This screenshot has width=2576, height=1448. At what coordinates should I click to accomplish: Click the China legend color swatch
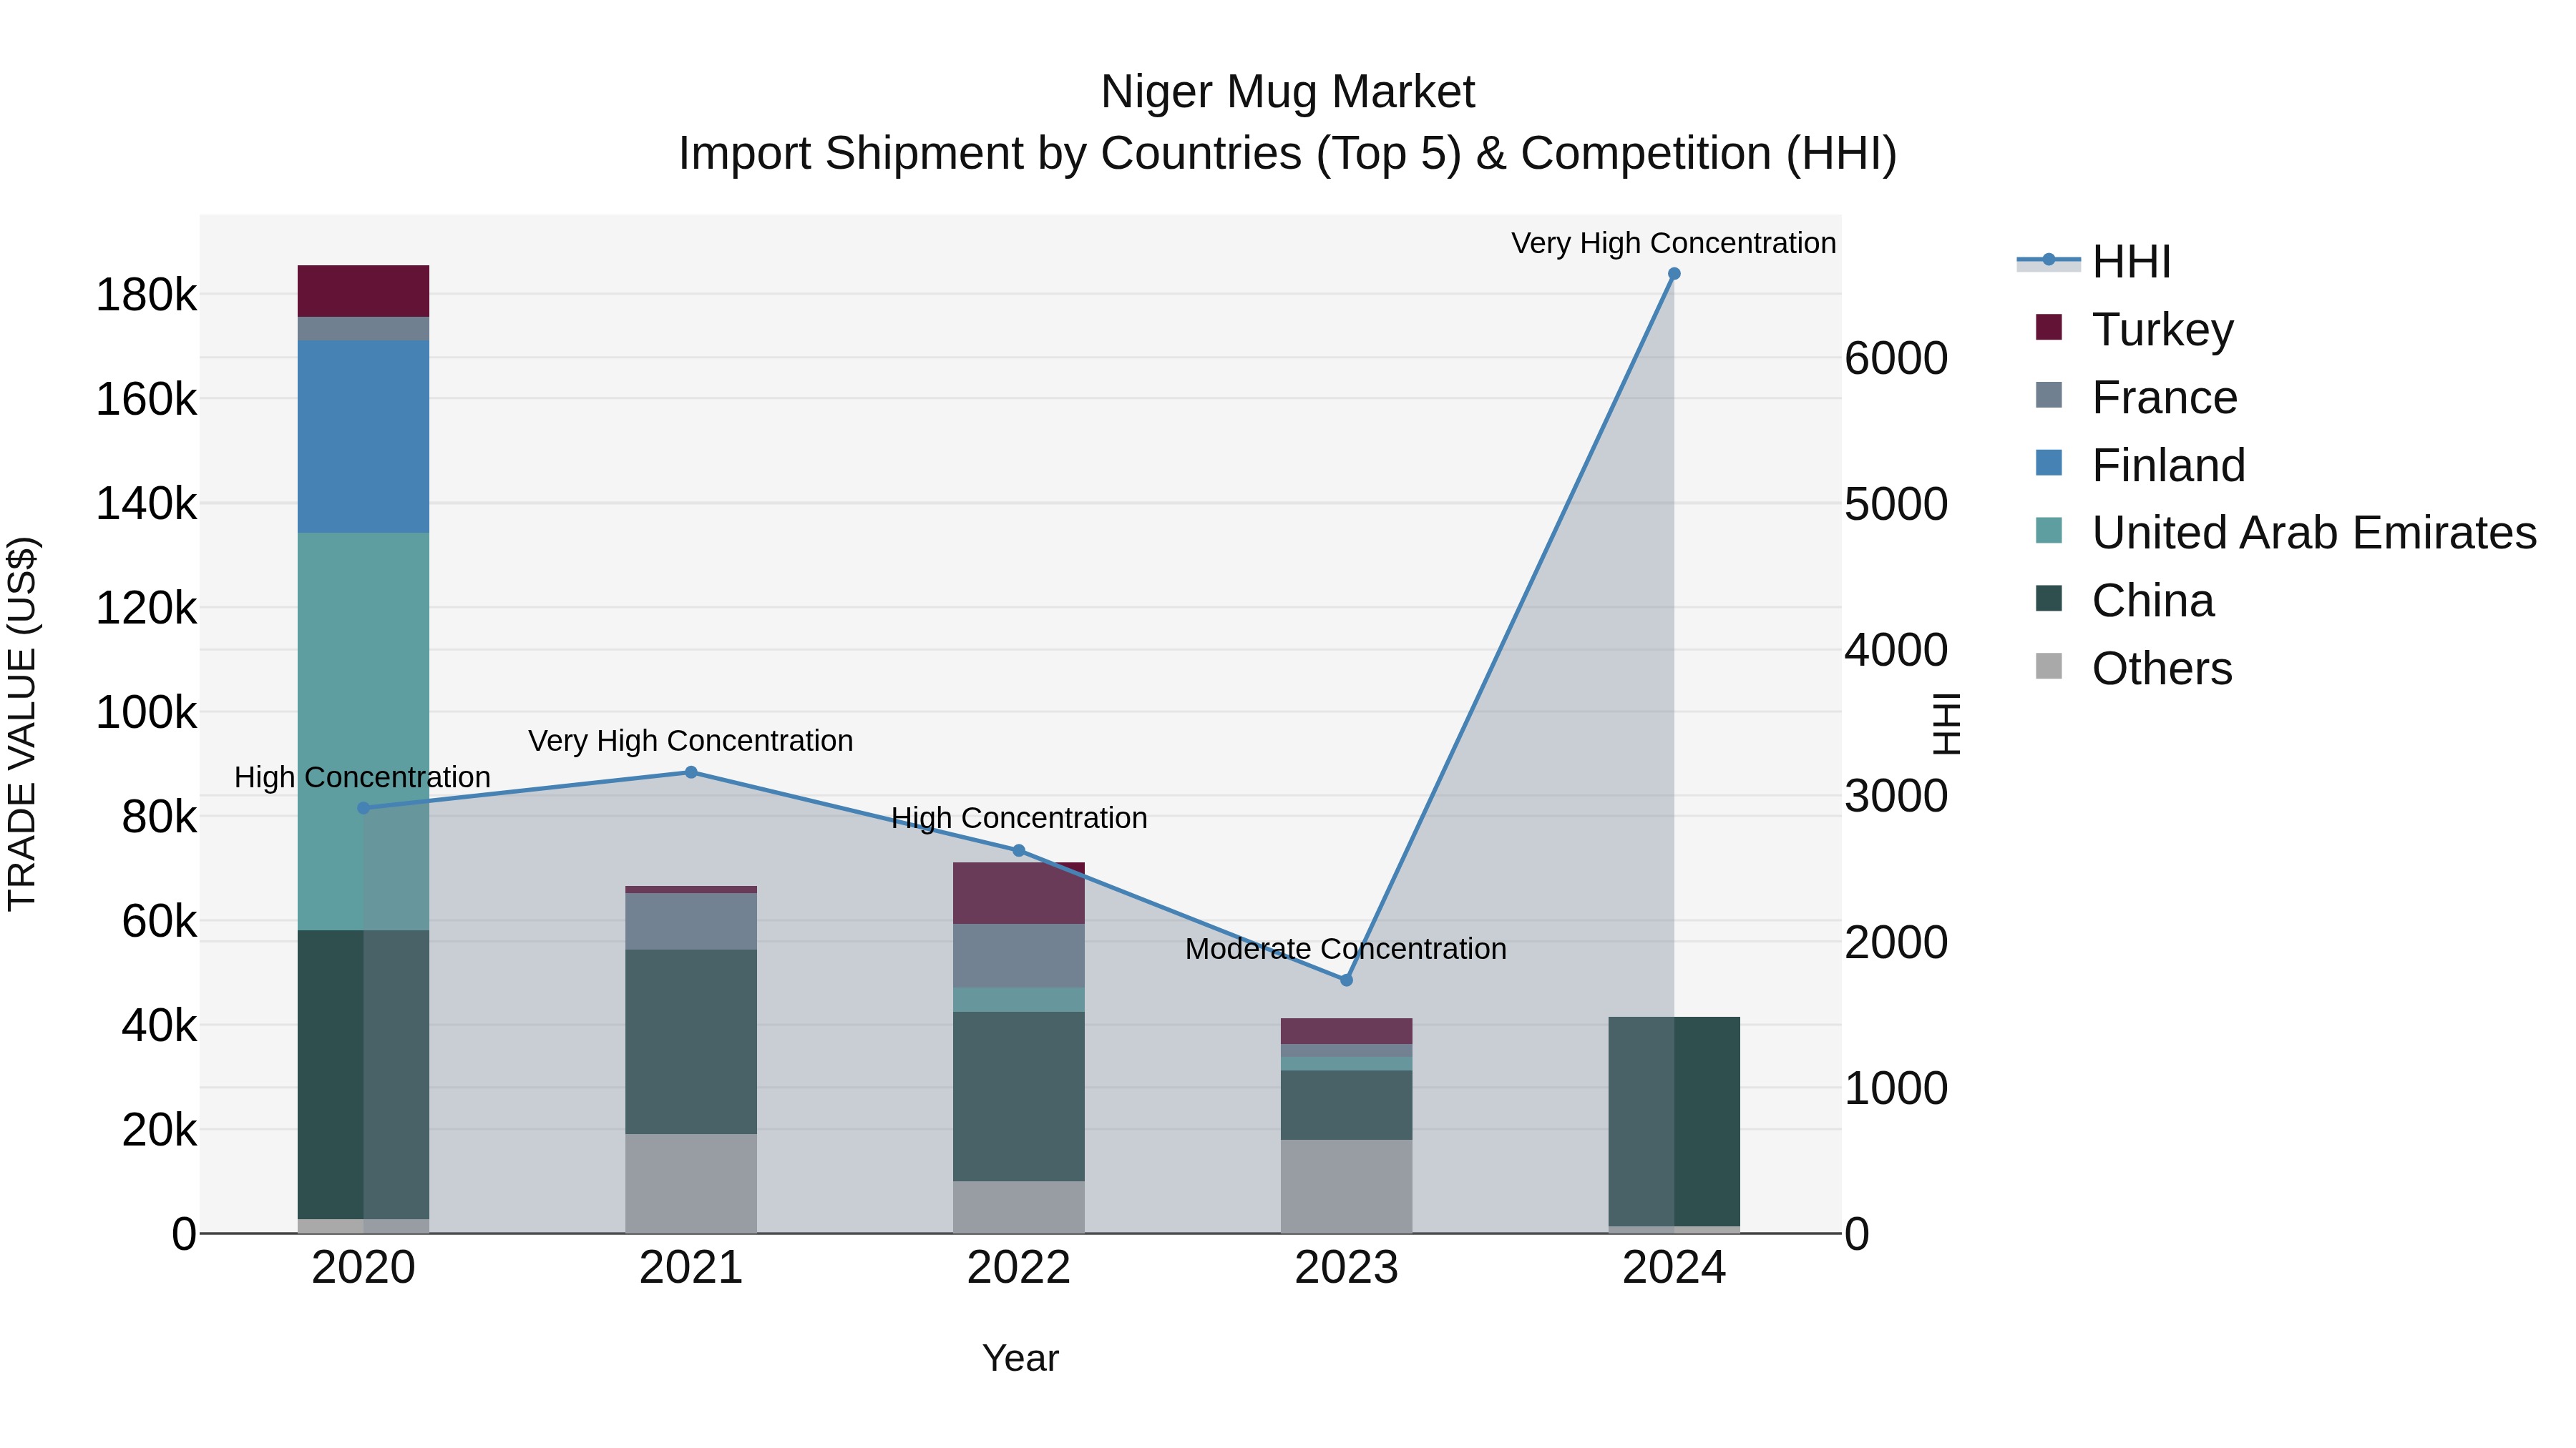click(2048, 599)
